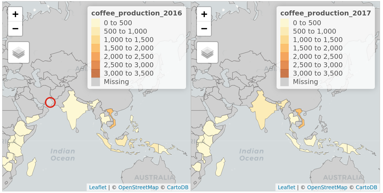Open layers control on the 2016 map
The image size is (383, 193).
point(18,52)
